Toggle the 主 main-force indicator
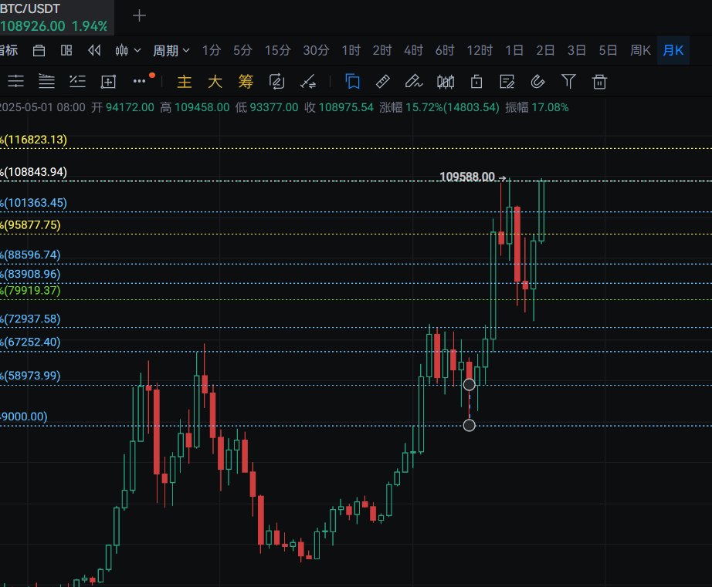 [185, 82]
